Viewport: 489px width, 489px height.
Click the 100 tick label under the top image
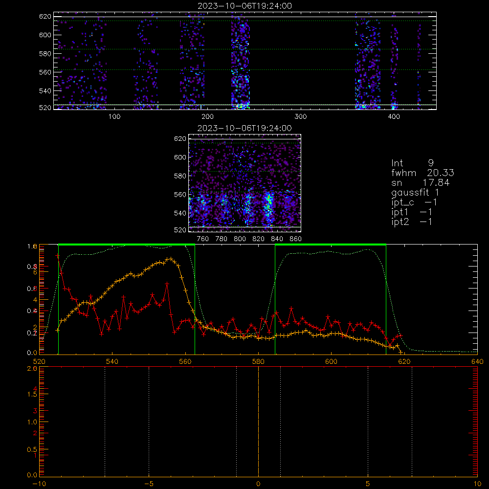point(114,117)
